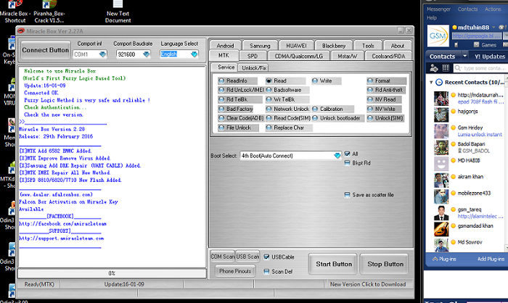Enable the Scan Def checkbox

tap(266, 272)
